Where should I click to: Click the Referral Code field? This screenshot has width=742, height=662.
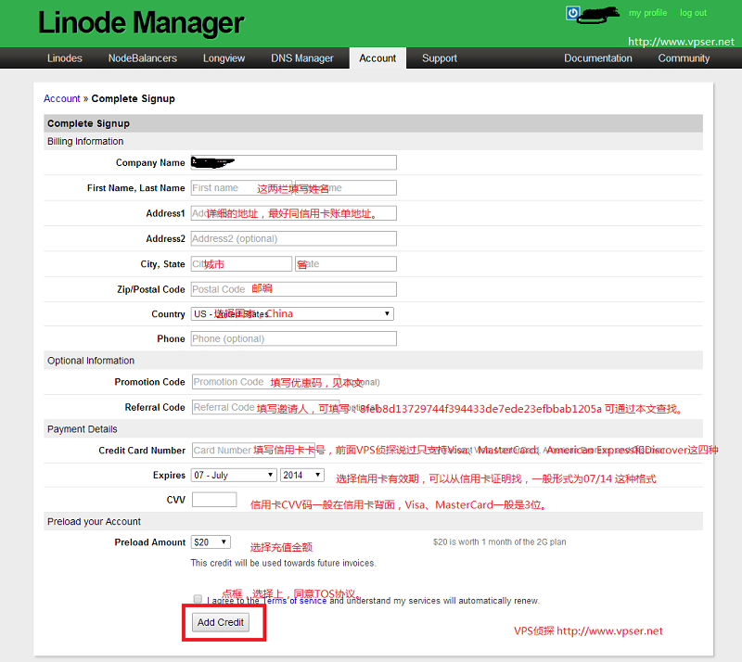[265, 407]
